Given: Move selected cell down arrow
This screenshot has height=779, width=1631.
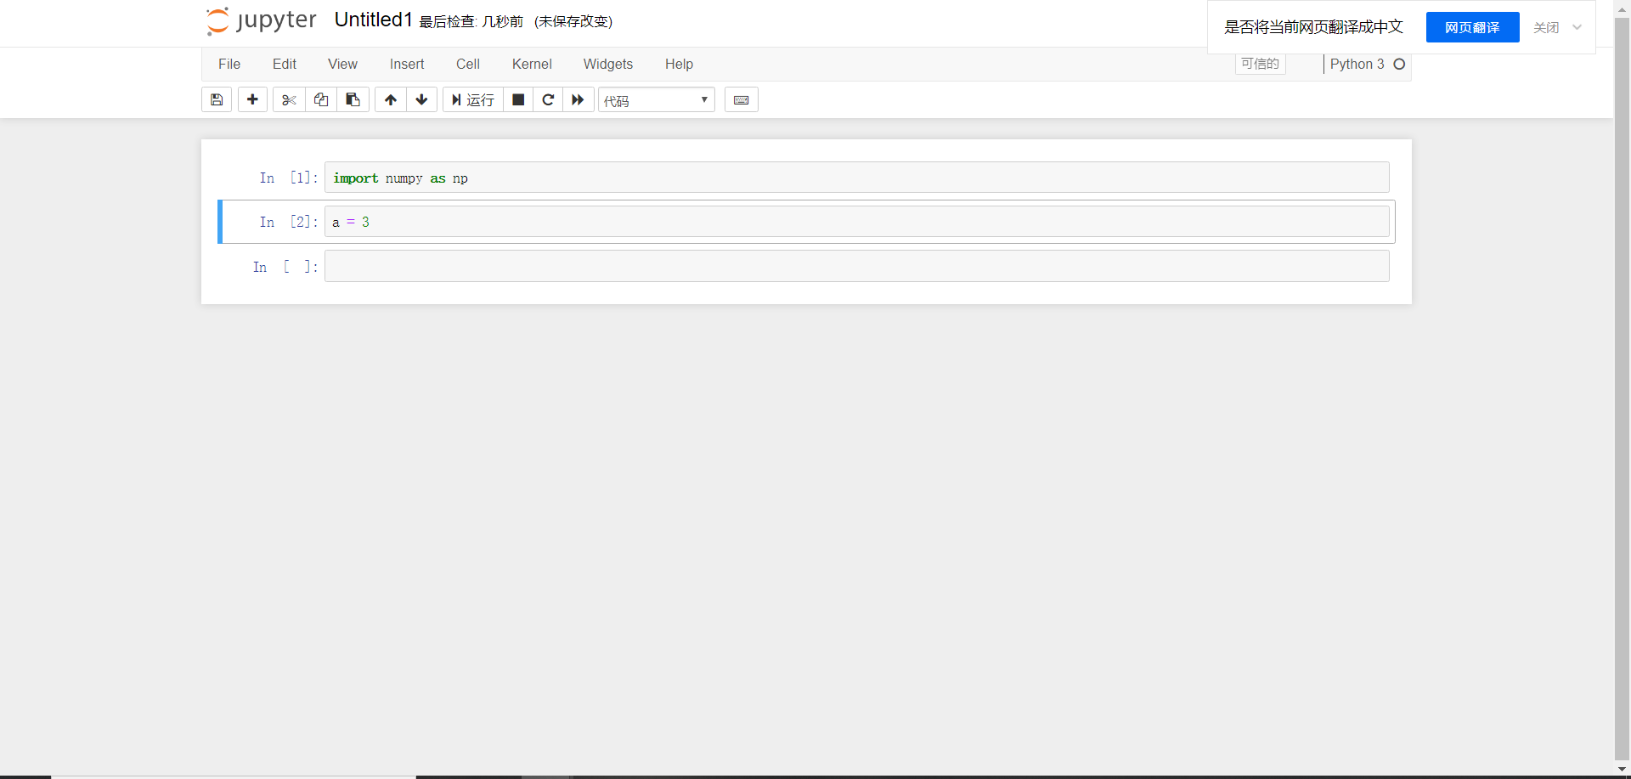Looking at the screenshot, I should pyautogui.click(x=421, y=100).
